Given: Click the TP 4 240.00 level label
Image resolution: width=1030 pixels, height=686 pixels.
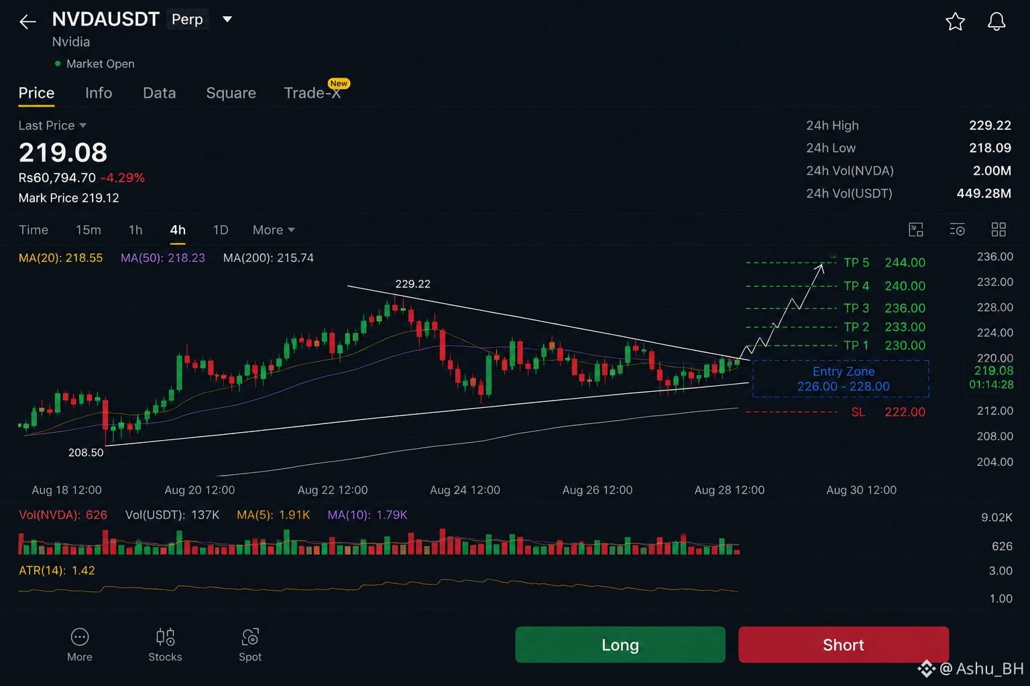Looking at the screenshot, I should pos(884,286).
